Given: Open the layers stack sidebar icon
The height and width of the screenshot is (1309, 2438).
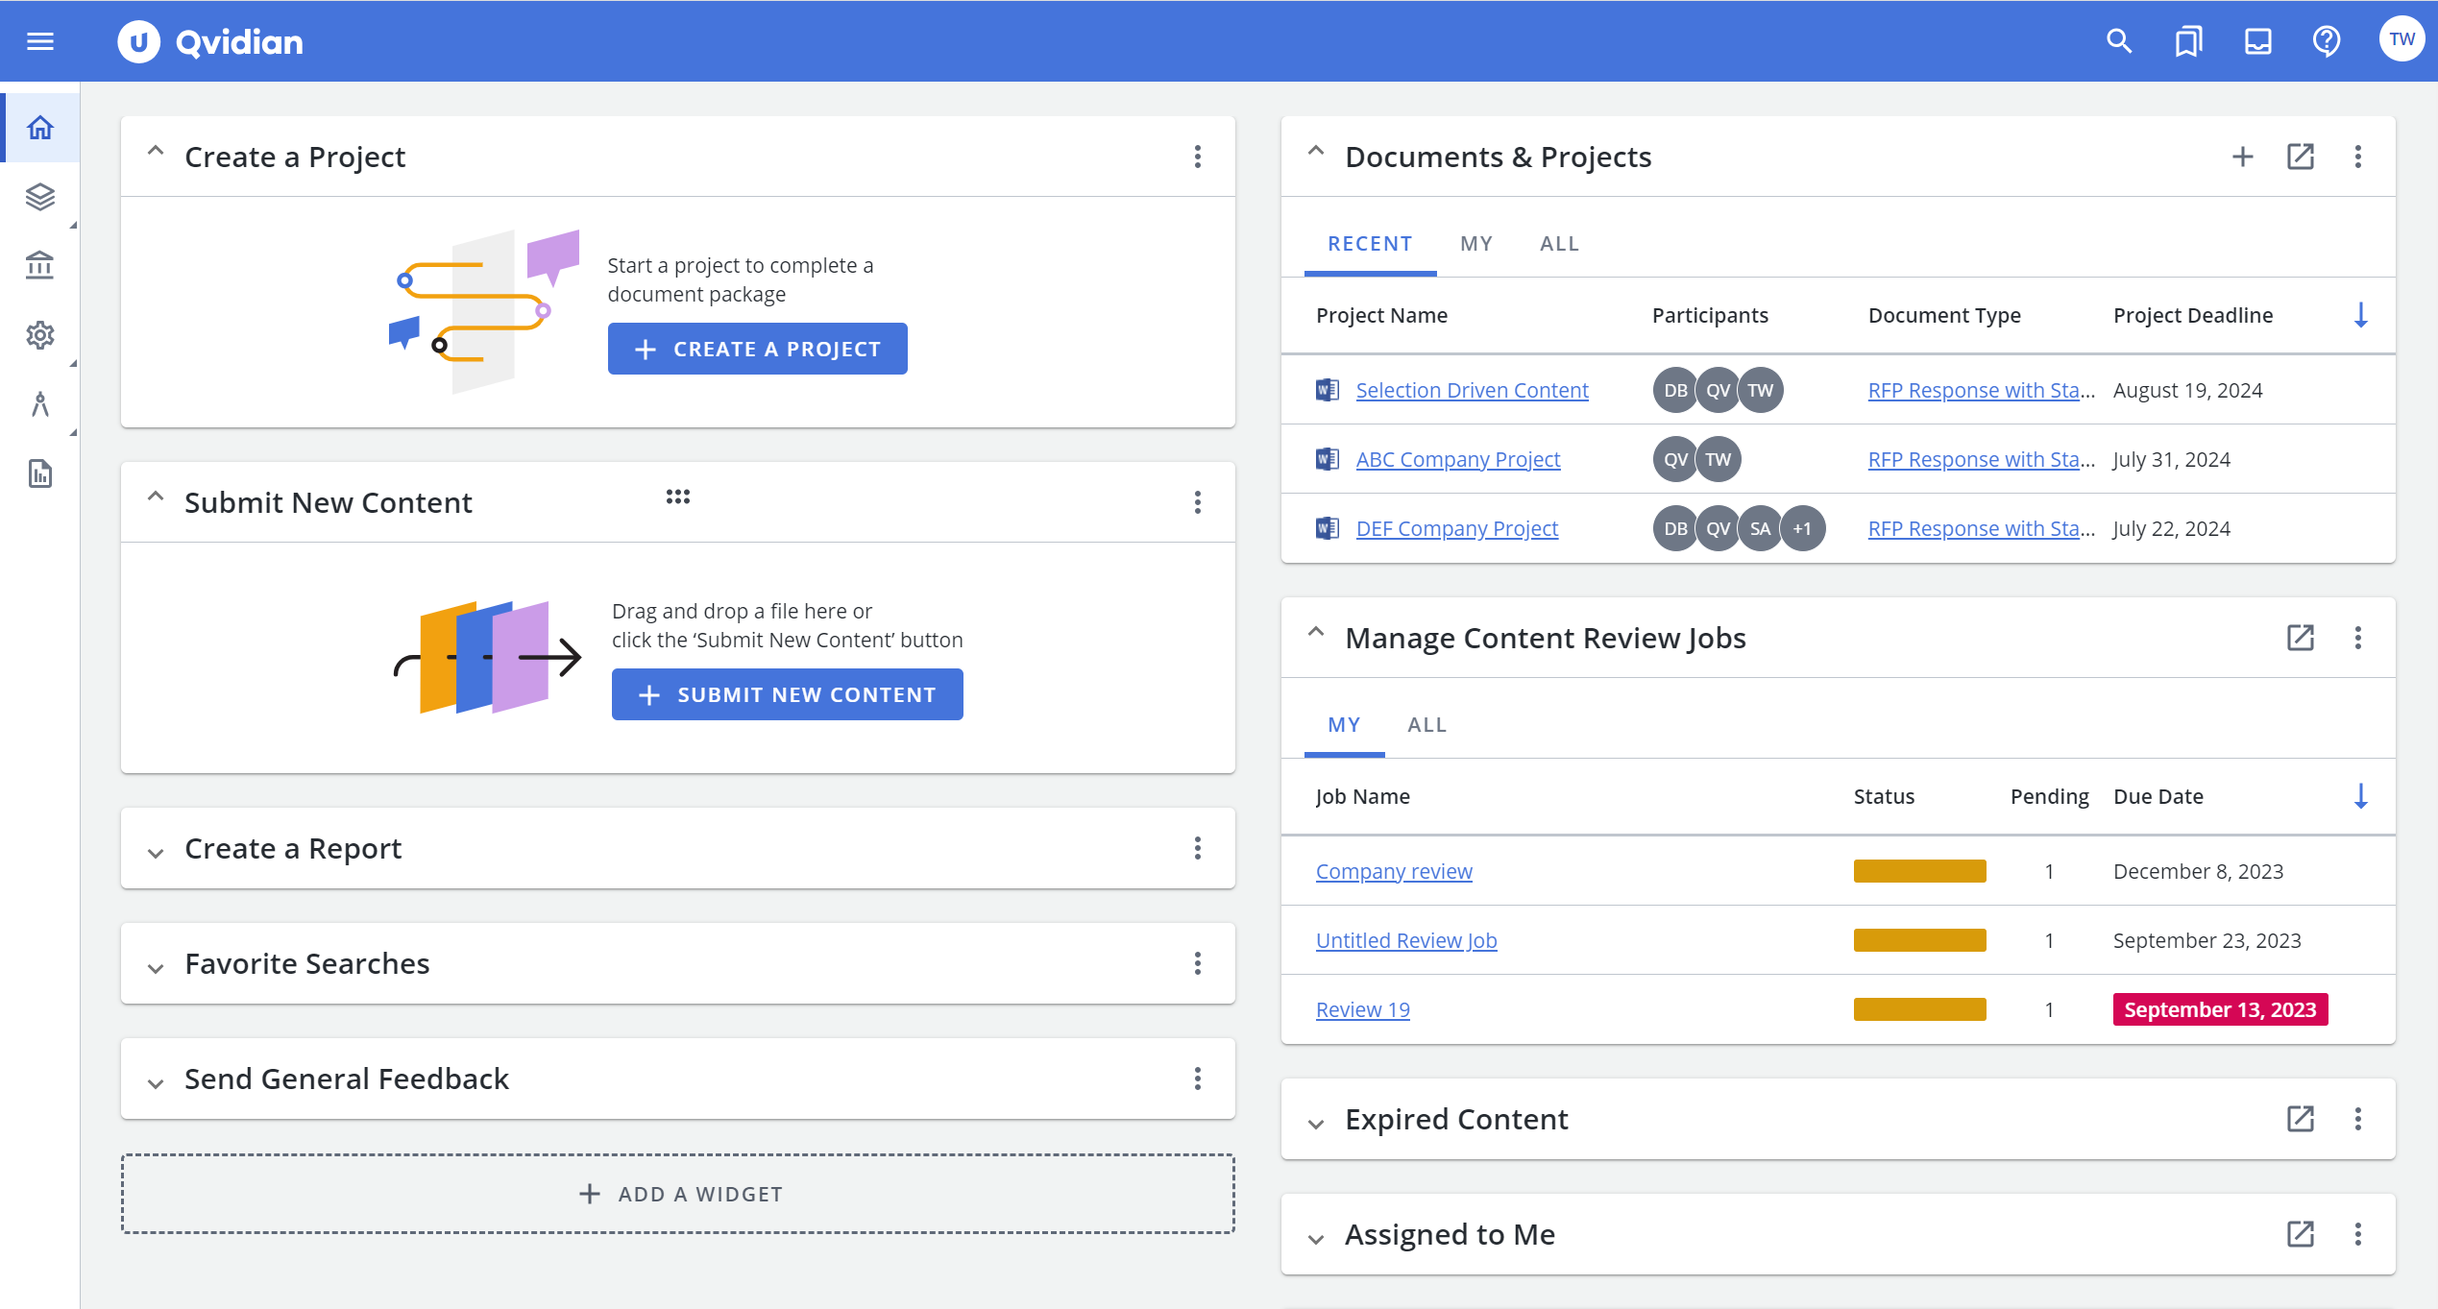Looking at the screenshot, I should coord(40,197).
